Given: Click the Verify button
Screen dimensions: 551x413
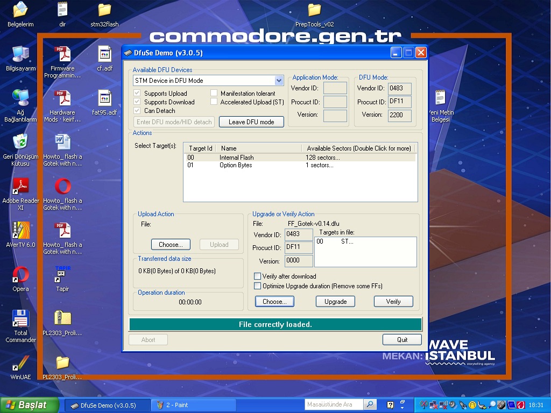Looking at the screenshot, I should [393, 302].
